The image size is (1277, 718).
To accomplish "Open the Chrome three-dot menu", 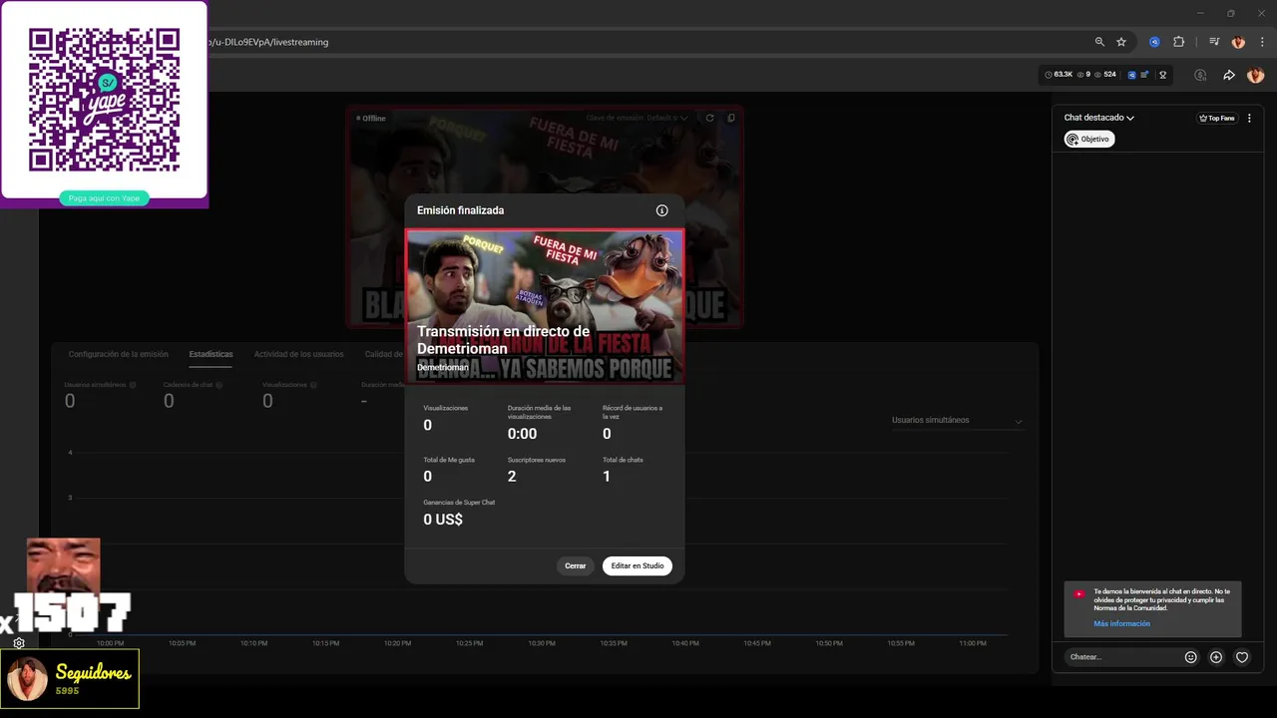I will point(1262,42).
